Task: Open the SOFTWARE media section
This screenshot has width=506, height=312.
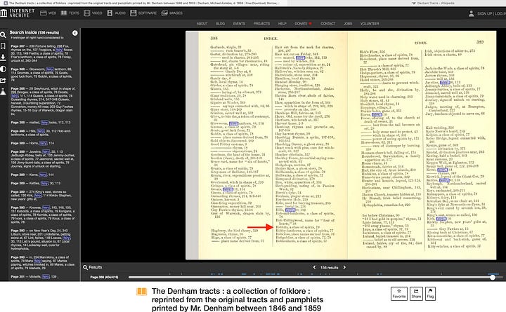Action: 143,13
